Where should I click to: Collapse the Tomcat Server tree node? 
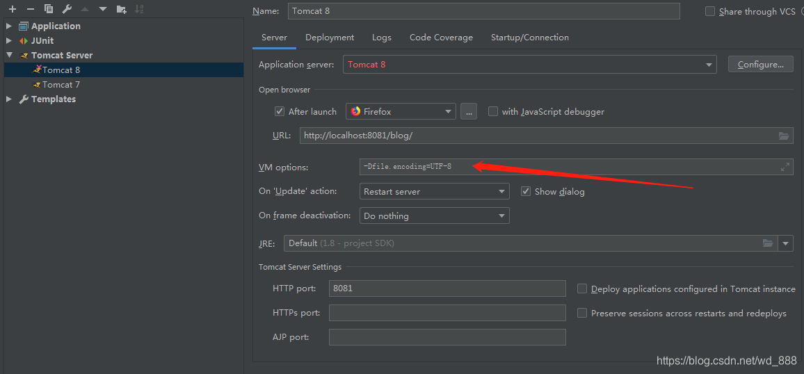[x=9, y=56]
